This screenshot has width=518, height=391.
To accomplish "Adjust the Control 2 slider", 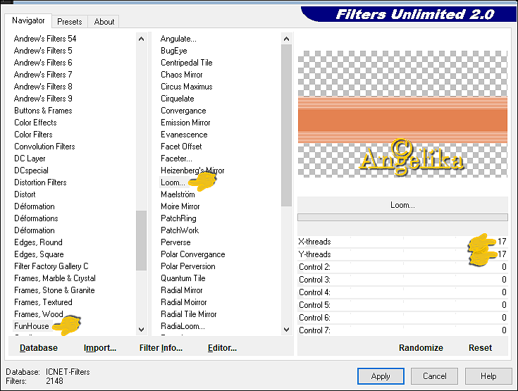I will (402, 267).
